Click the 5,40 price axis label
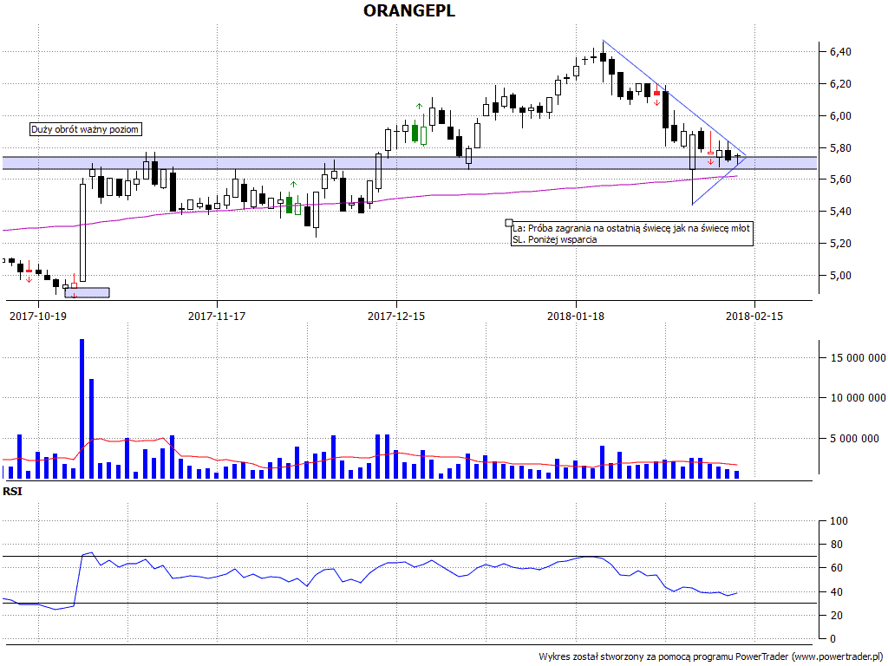This screenshot has width=888, height=666. [840, 212]
